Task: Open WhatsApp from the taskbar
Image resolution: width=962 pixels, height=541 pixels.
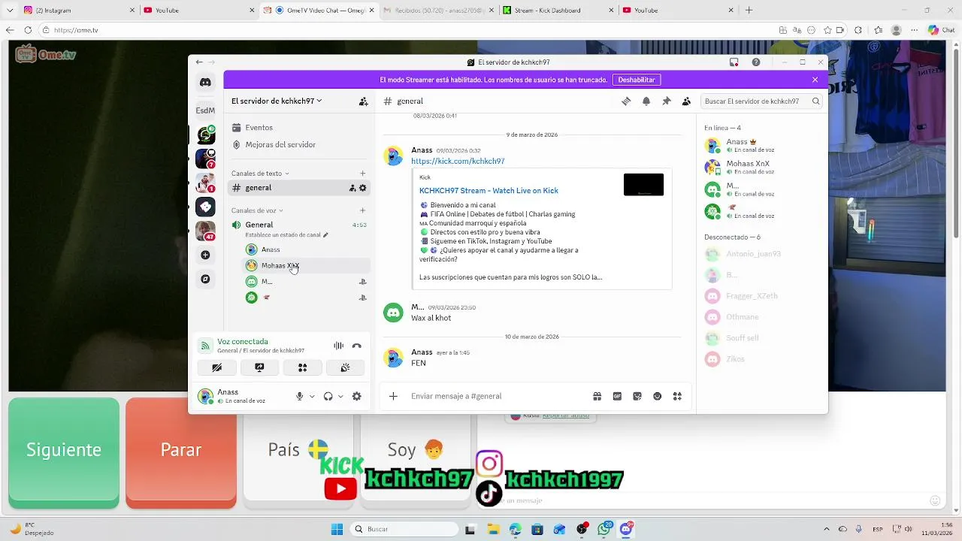Action: tap(604, 529)
